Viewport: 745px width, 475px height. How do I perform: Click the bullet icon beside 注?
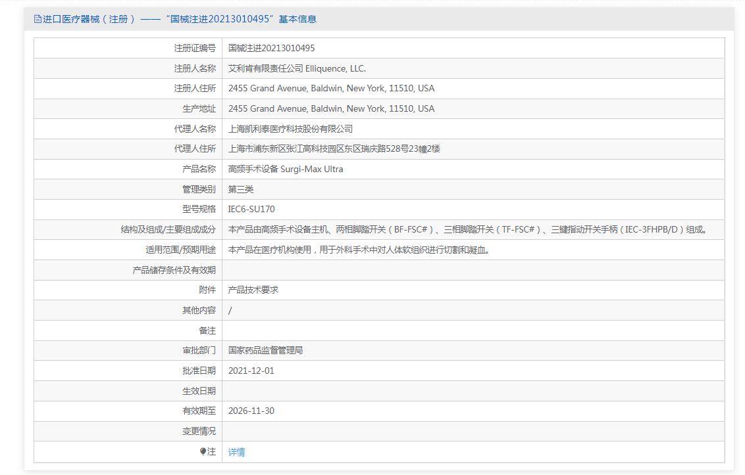pos(203,451)
